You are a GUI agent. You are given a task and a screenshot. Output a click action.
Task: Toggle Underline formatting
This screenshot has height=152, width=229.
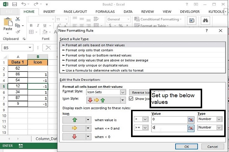tap(45, 25)
